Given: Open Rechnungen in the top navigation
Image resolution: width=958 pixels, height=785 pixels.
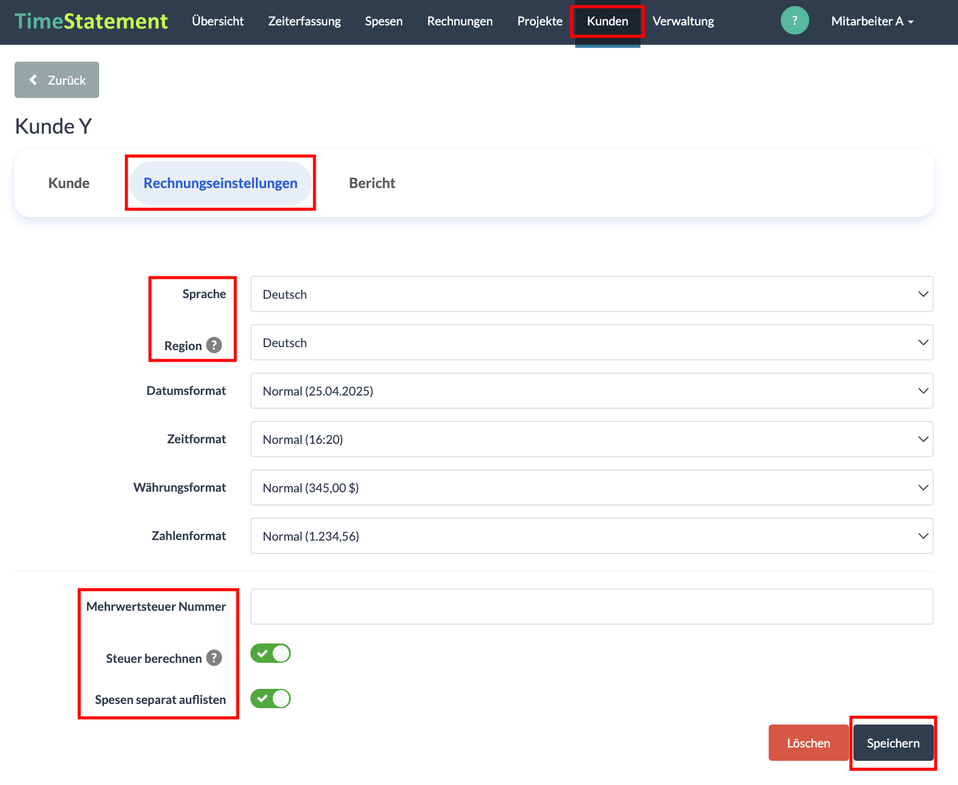Looking at the screenshot, I should coord(460,21).
